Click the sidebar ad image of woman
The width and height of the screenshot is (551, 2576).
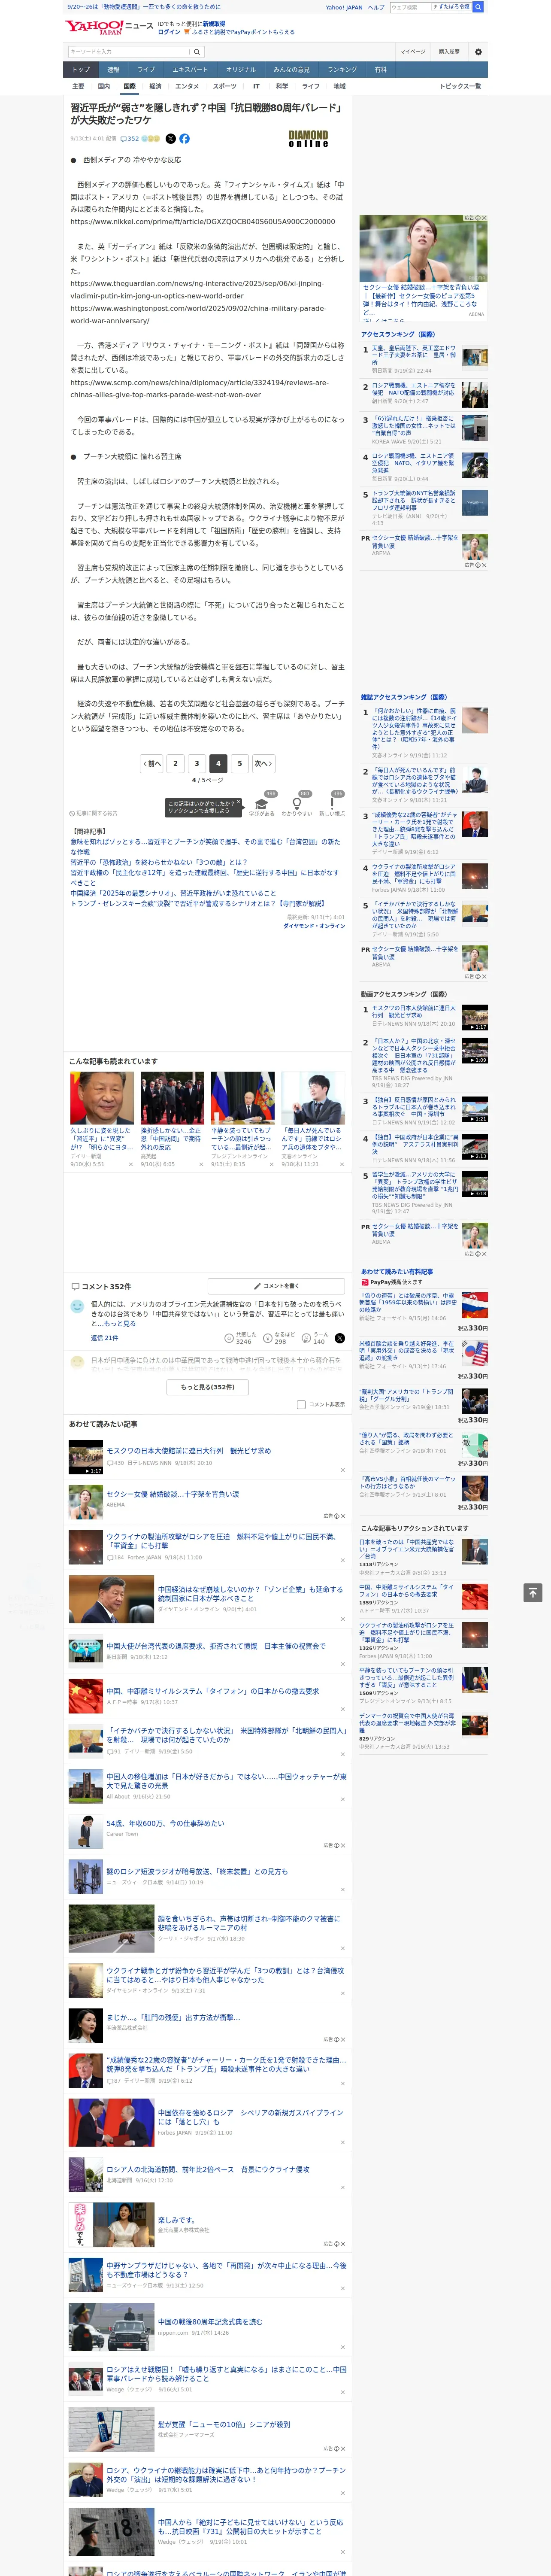pyautogui.click(x=424, y=250)
